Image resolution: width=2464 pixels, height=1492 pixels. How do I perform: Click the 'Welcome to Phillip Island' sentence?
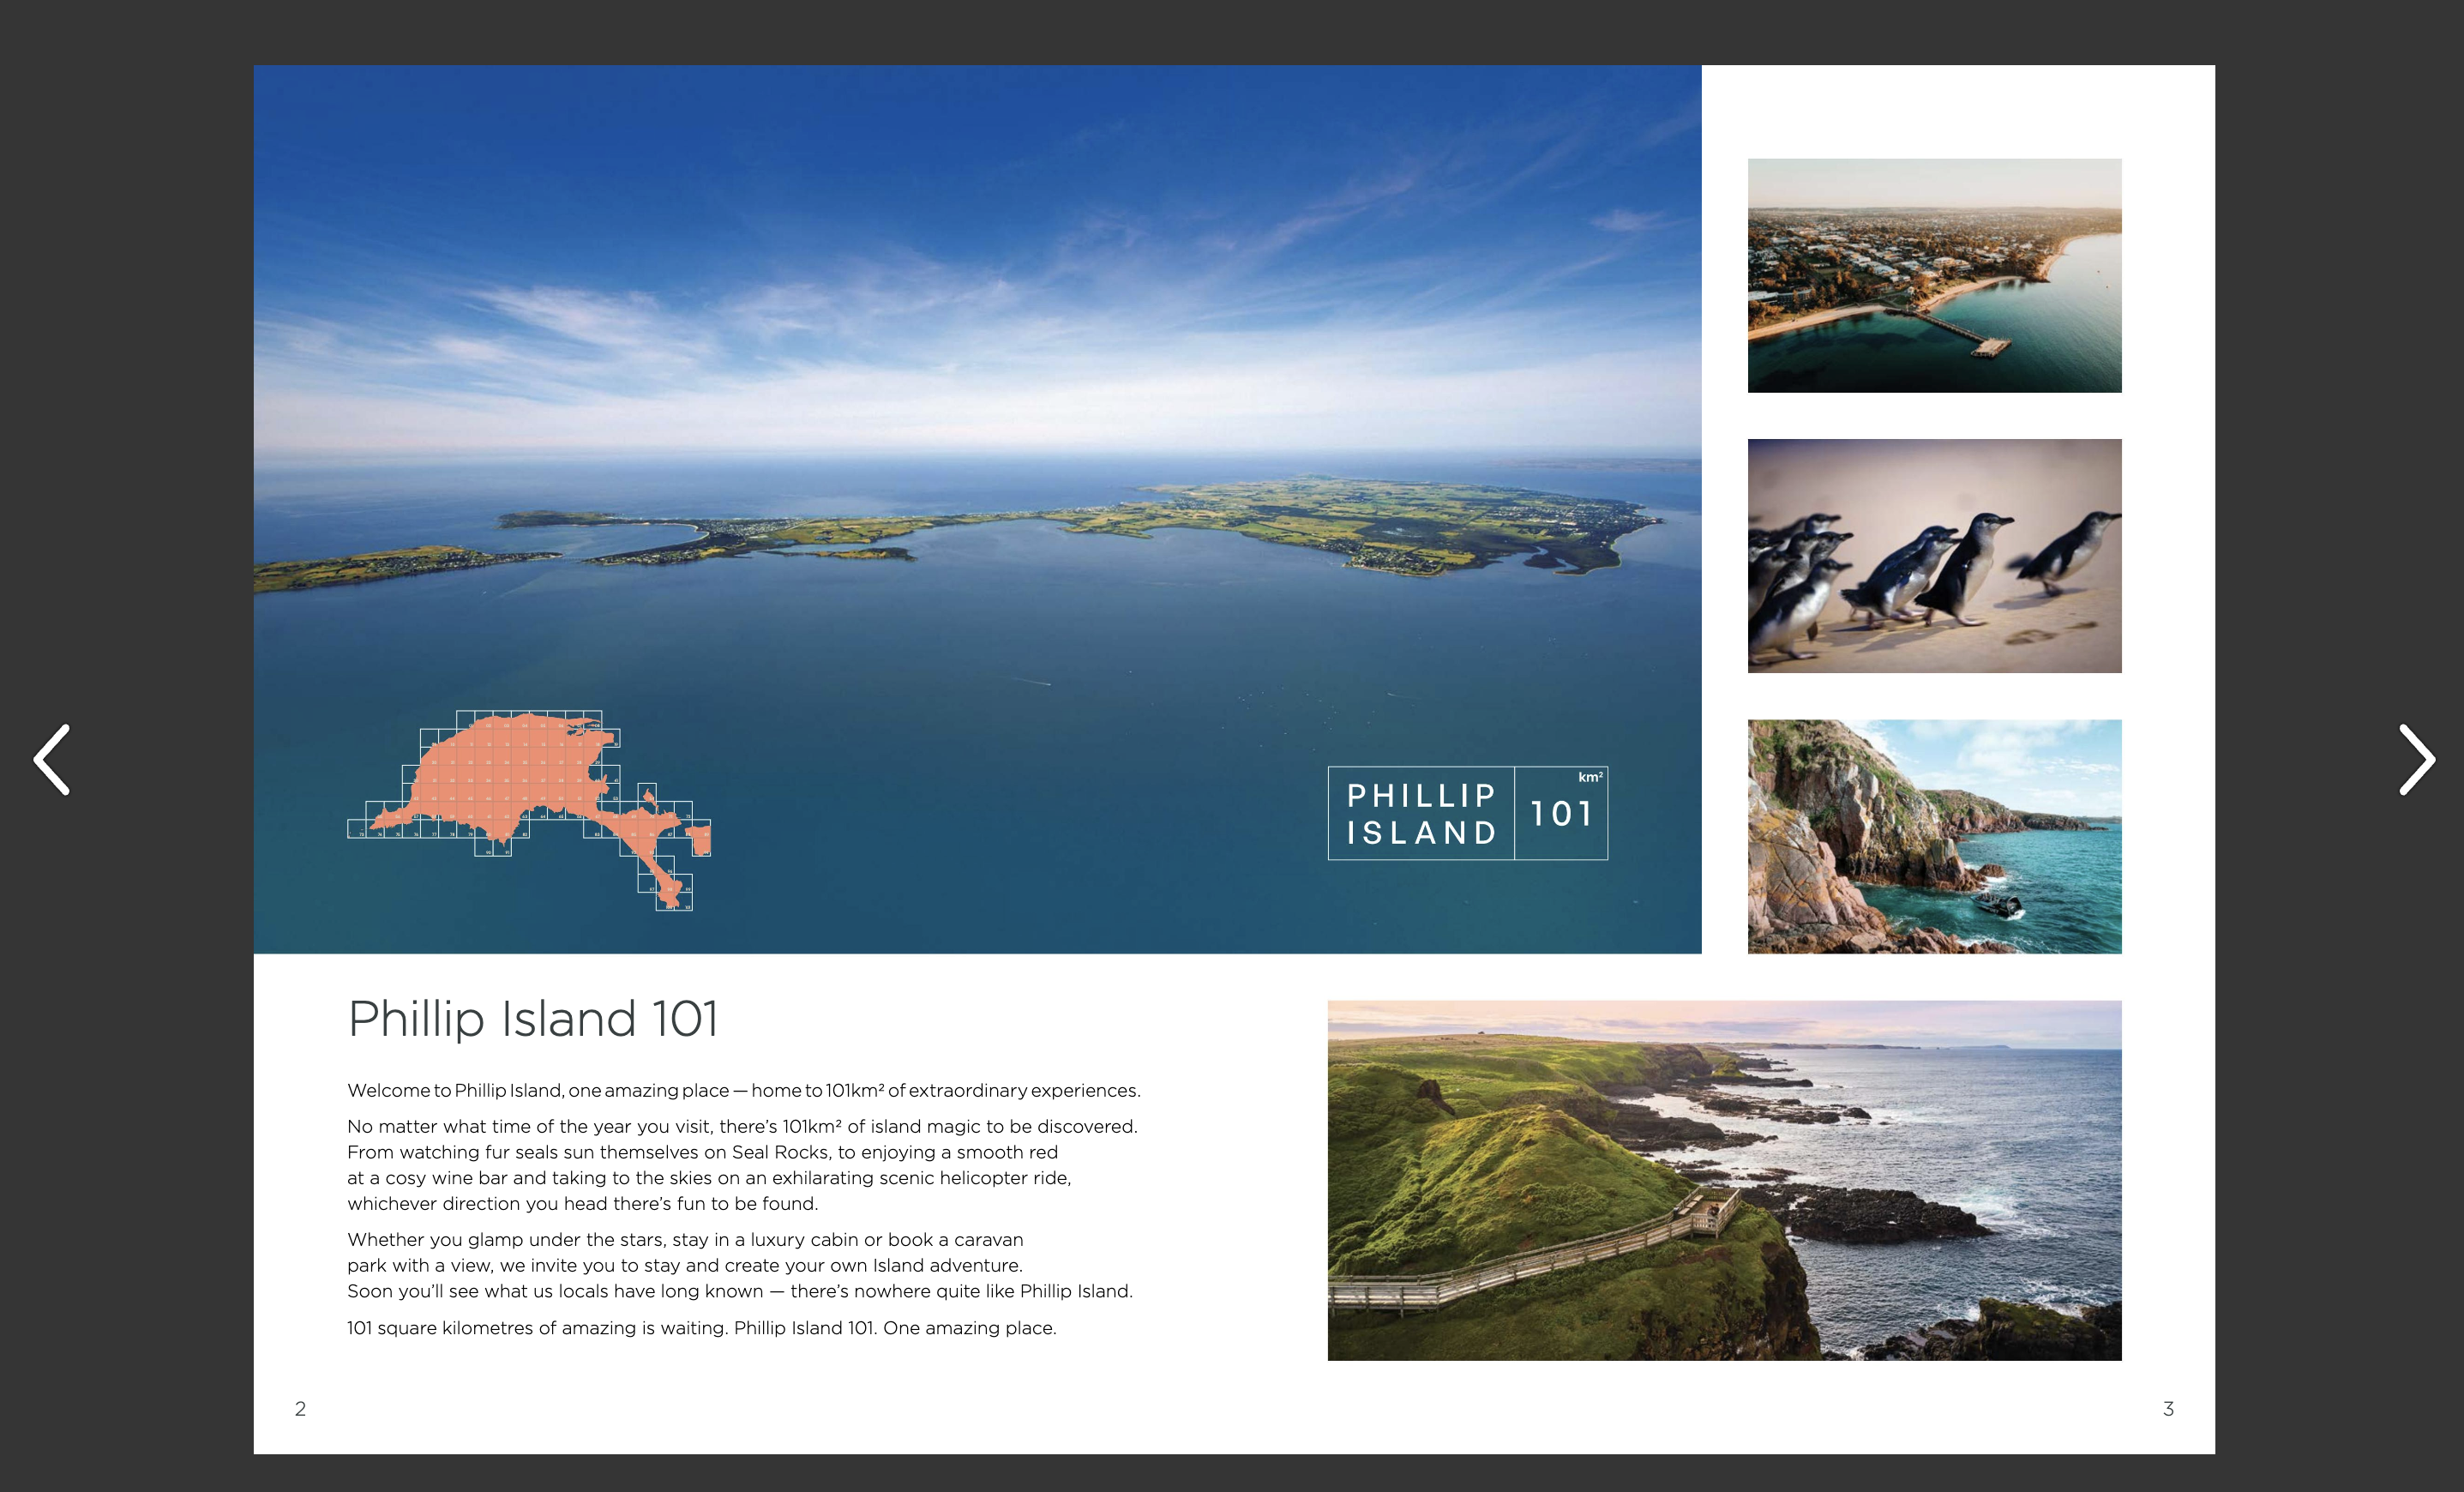click(743, 1090)
